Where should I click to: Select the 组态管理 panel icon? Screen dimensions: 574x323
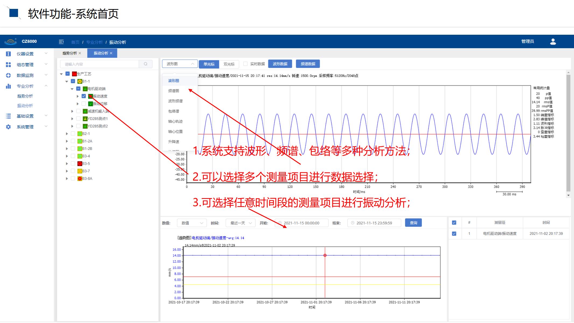click(8, 65)
